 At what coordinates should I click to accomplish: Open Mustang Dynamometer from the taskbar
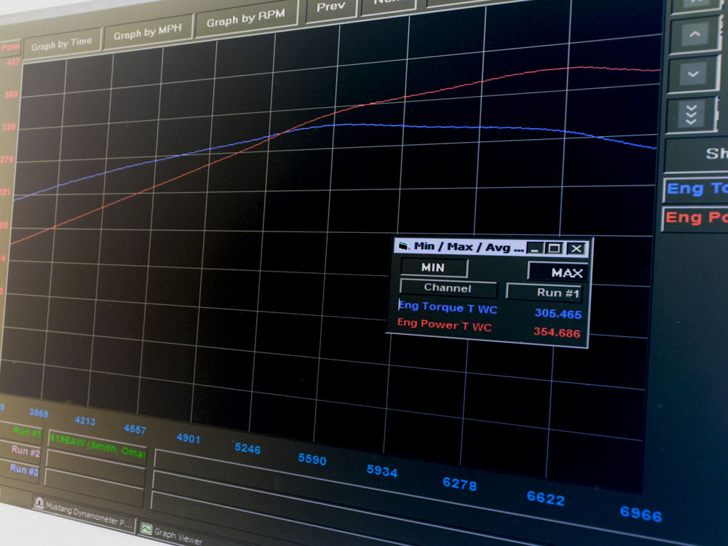coord(85,515)
